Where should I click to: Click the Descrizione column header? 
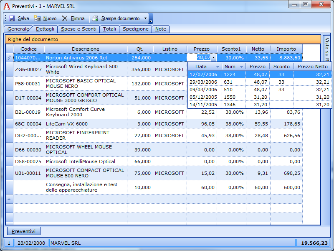coord(86,49)
